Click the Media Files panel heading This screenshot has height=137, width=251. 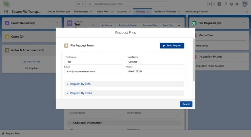[206, 35]
